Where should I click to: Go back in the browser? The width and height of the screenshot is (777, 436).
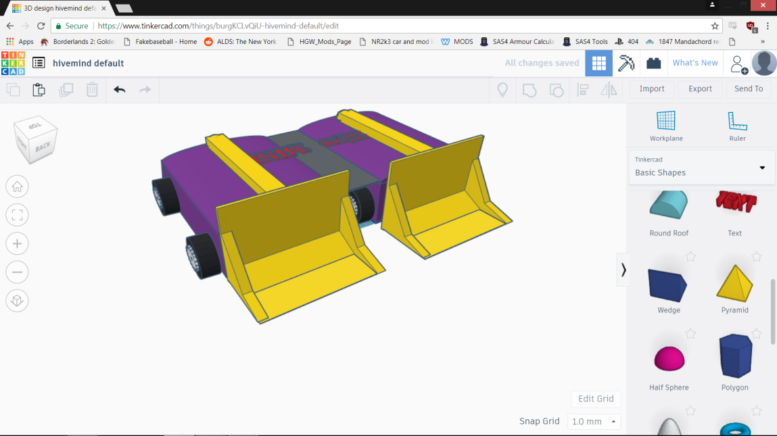point(10,26)
